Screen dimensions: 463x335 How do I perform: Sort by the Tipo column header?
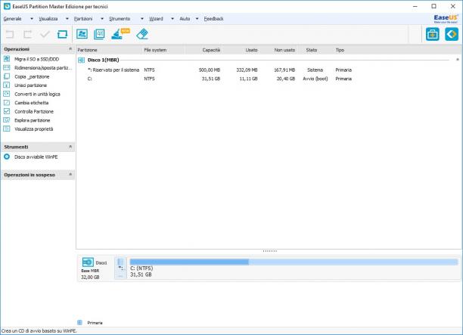(340, 50)
